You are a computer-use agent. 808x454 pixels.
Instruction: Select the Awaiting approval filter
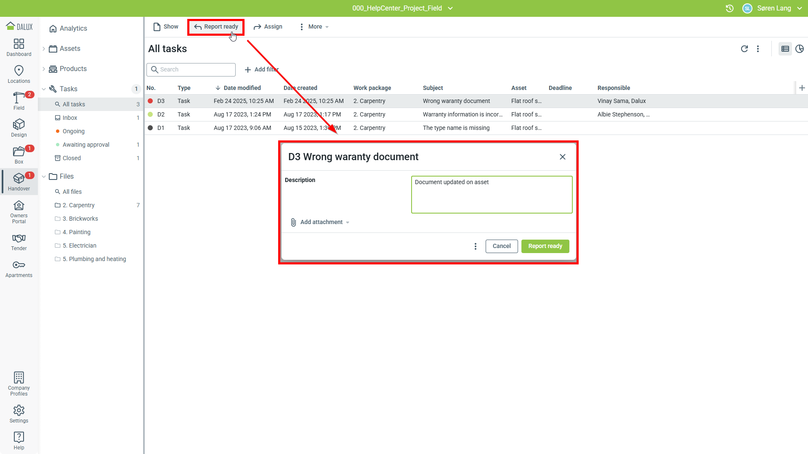pos(86,145)
